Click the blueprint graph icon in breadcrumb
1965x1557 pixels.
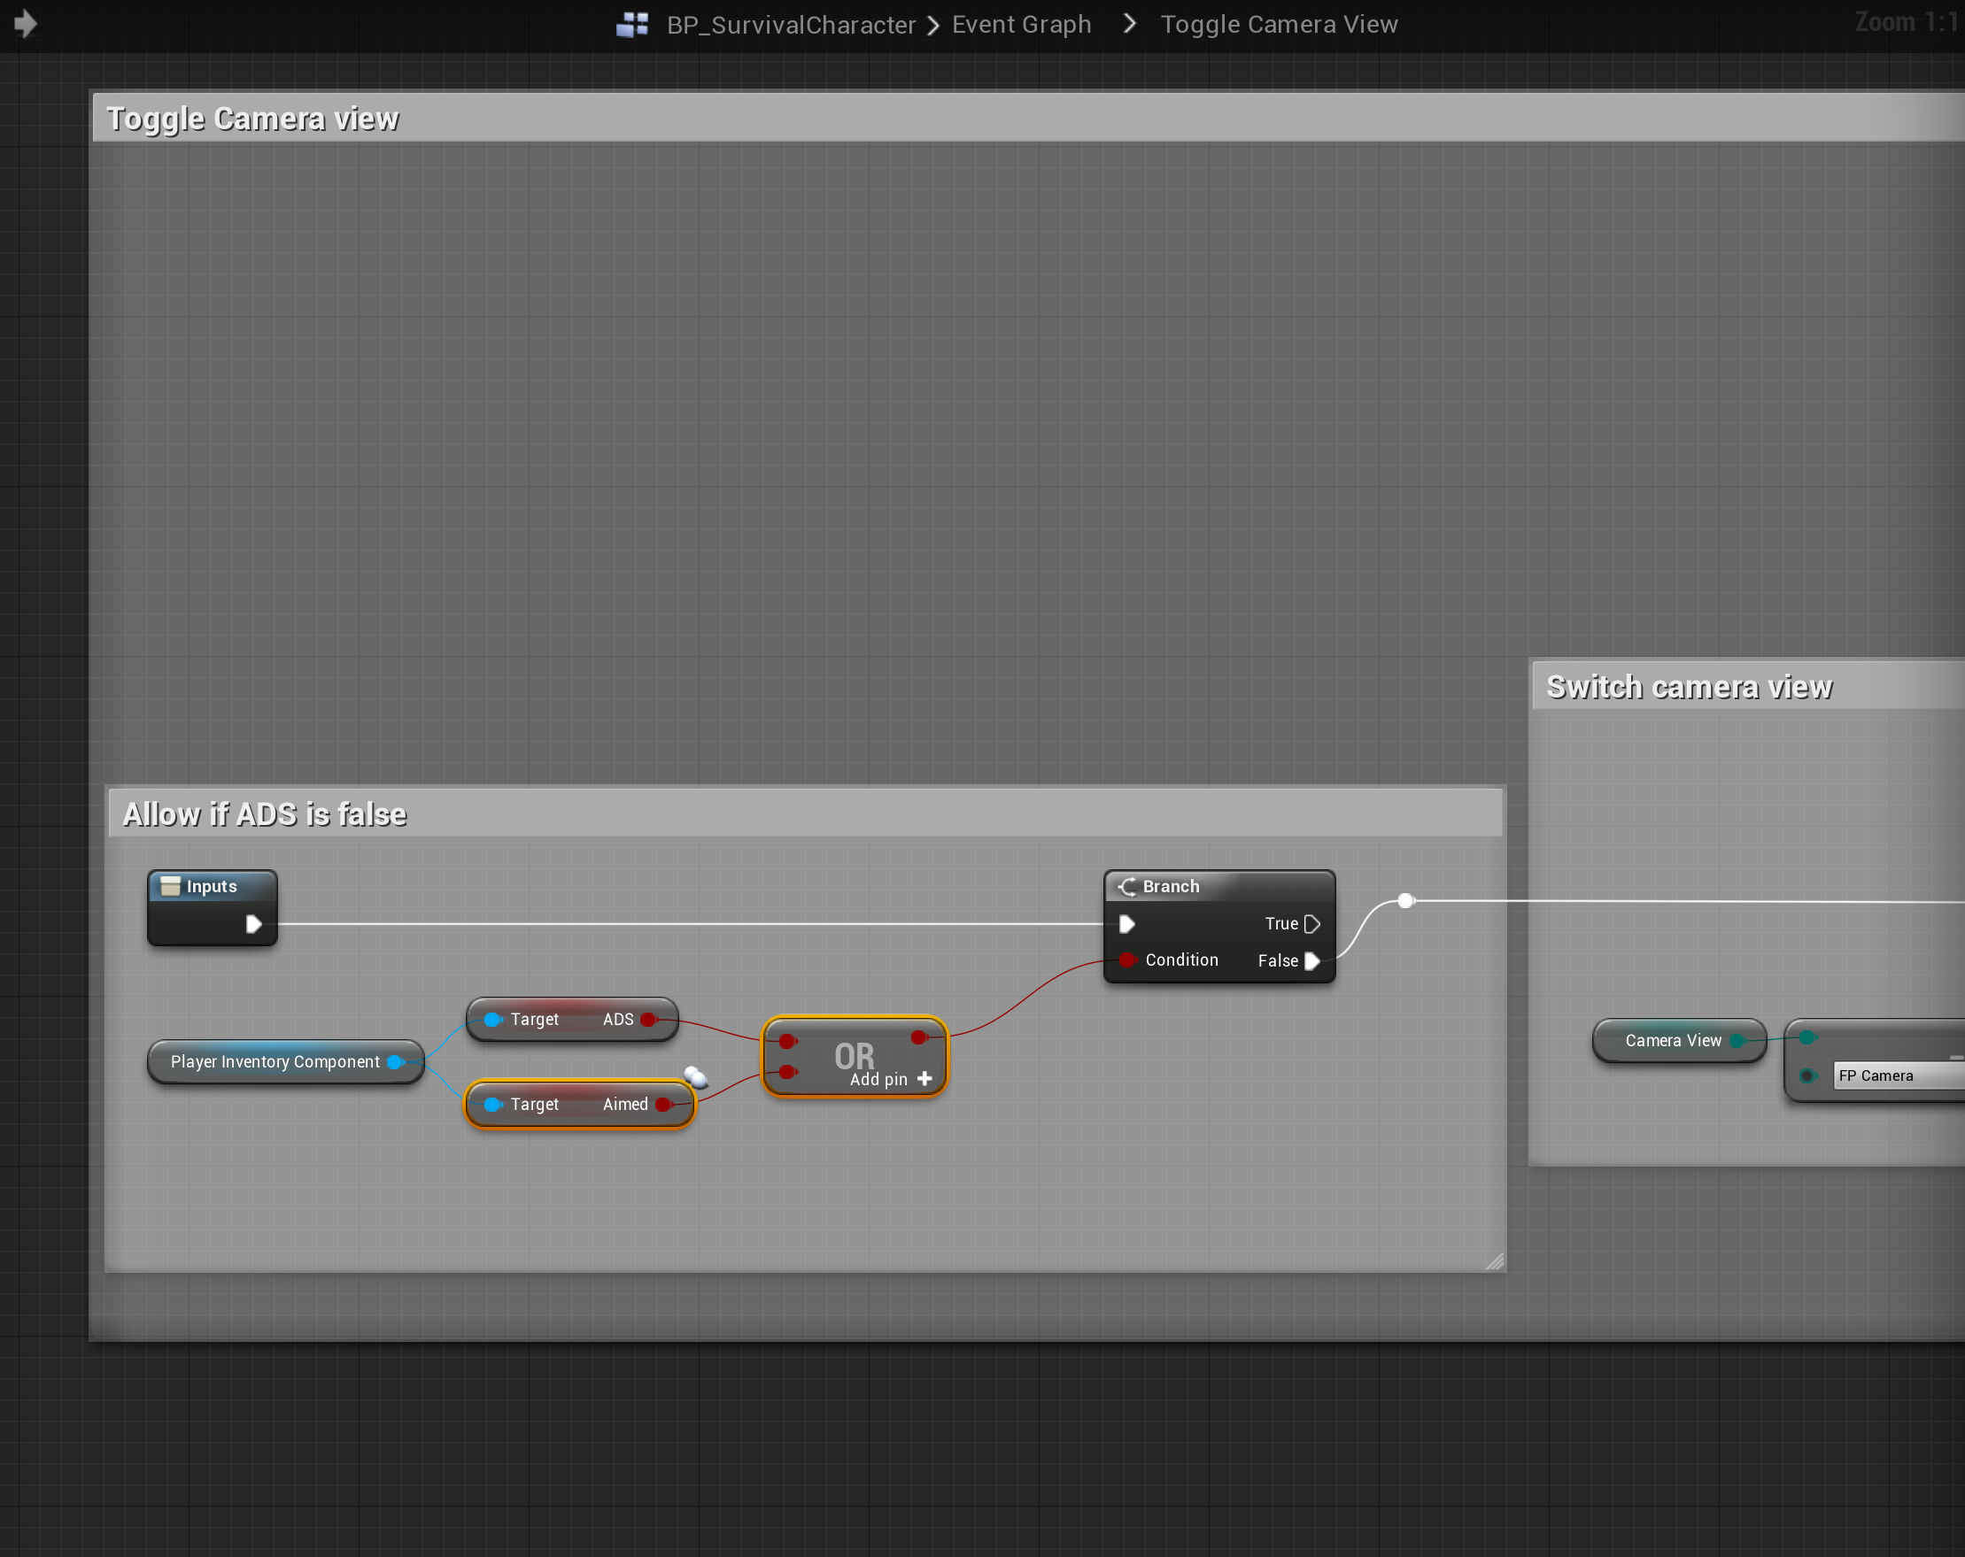[x=631, y=25]
